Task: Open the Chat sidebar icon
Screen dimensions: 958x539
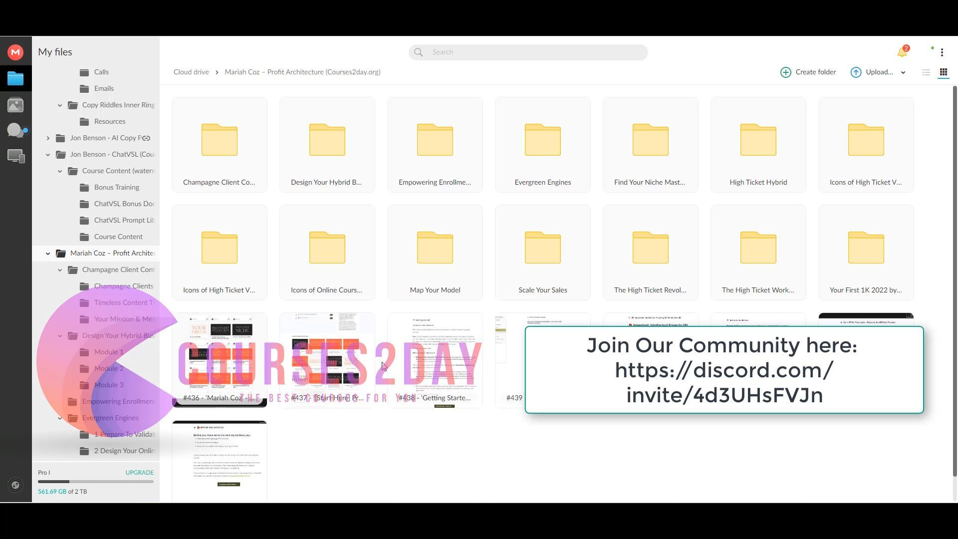Action: click(x=16, y=131)
